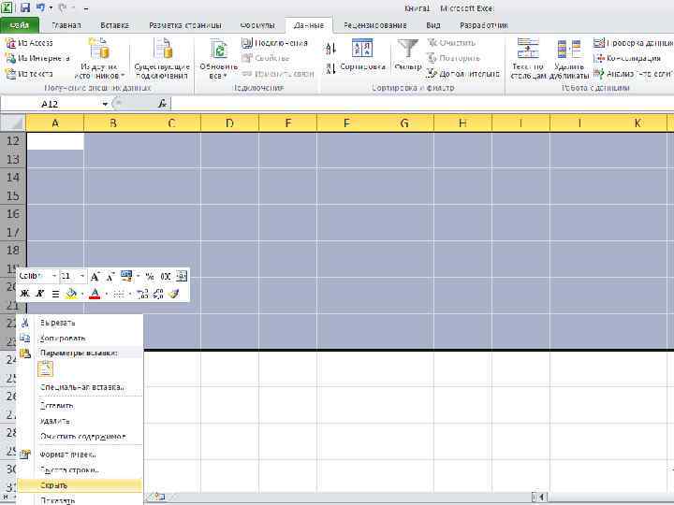Click the Name Box showing A12
Screen dimensions: 674x505
pos(51,104)
